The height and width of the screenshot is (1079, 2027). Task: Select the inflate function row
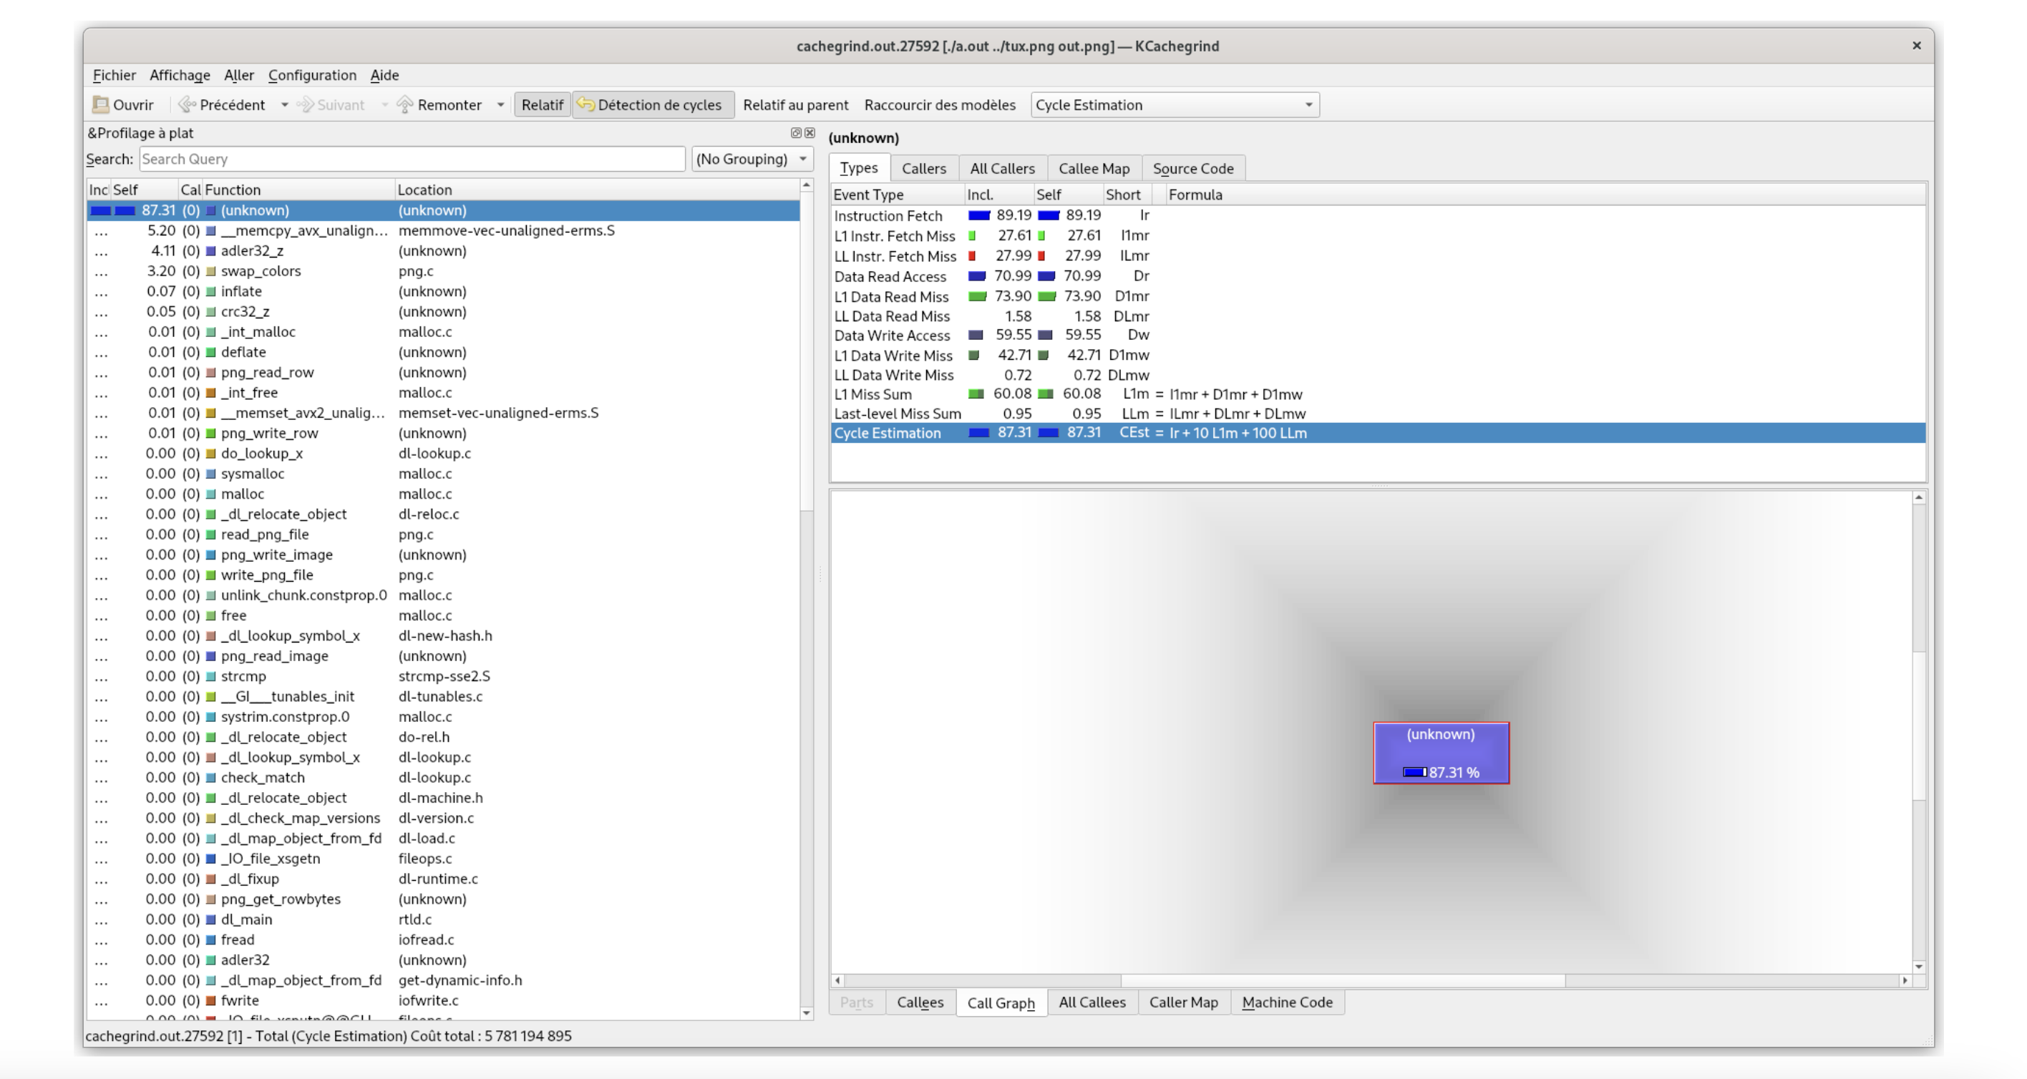click(443, 292)
